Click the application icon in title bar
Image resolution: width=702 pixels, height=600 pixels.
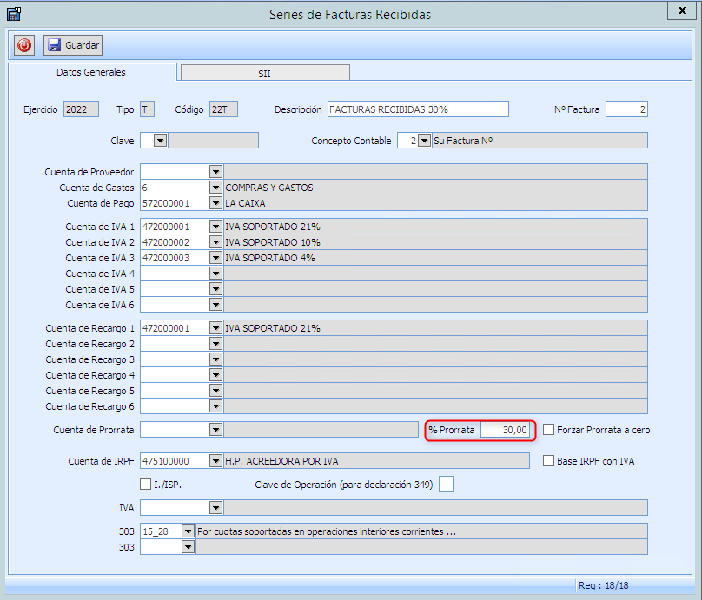coord(13,14)
